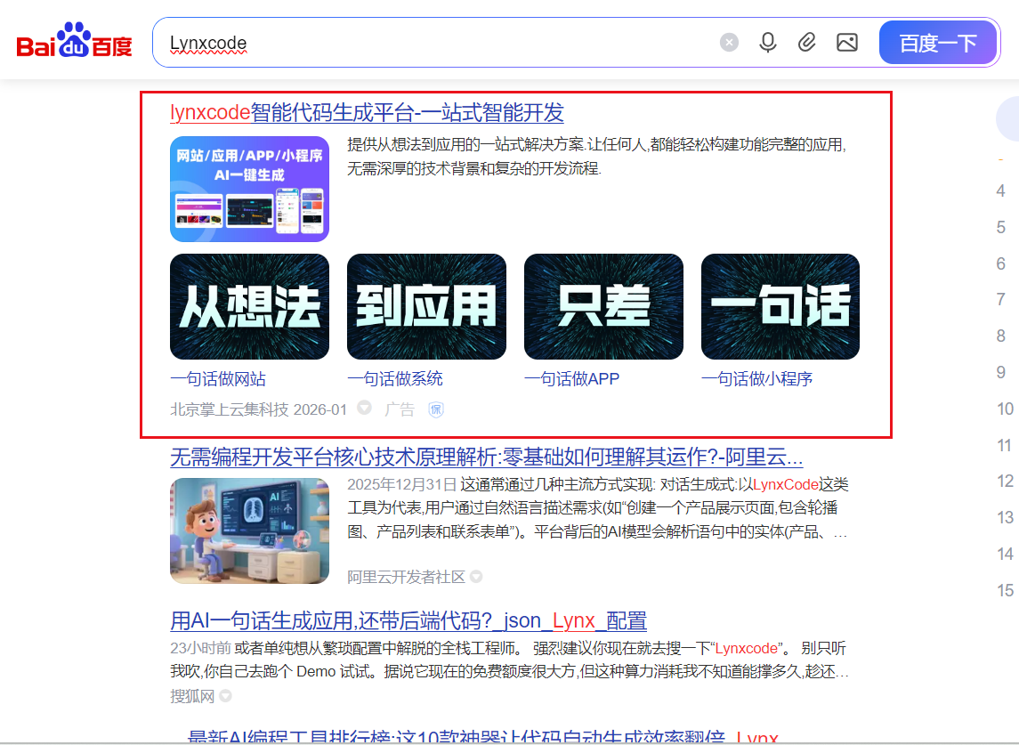This screenshot has width=1019, height=745.
Task: Expand dropdown arrow next to 搜狐网
Action: pyautogui.click(x=225, y=696)
